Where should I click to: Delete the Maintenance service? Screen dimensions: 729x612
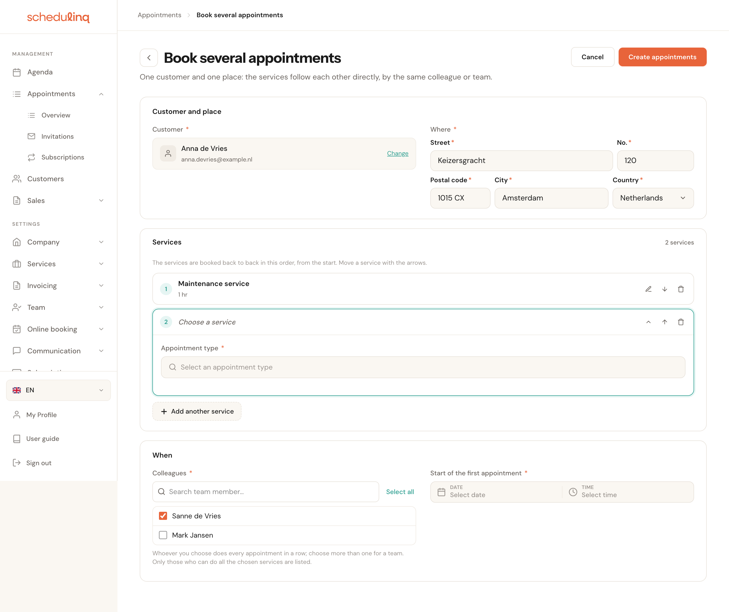click(681, 289)
